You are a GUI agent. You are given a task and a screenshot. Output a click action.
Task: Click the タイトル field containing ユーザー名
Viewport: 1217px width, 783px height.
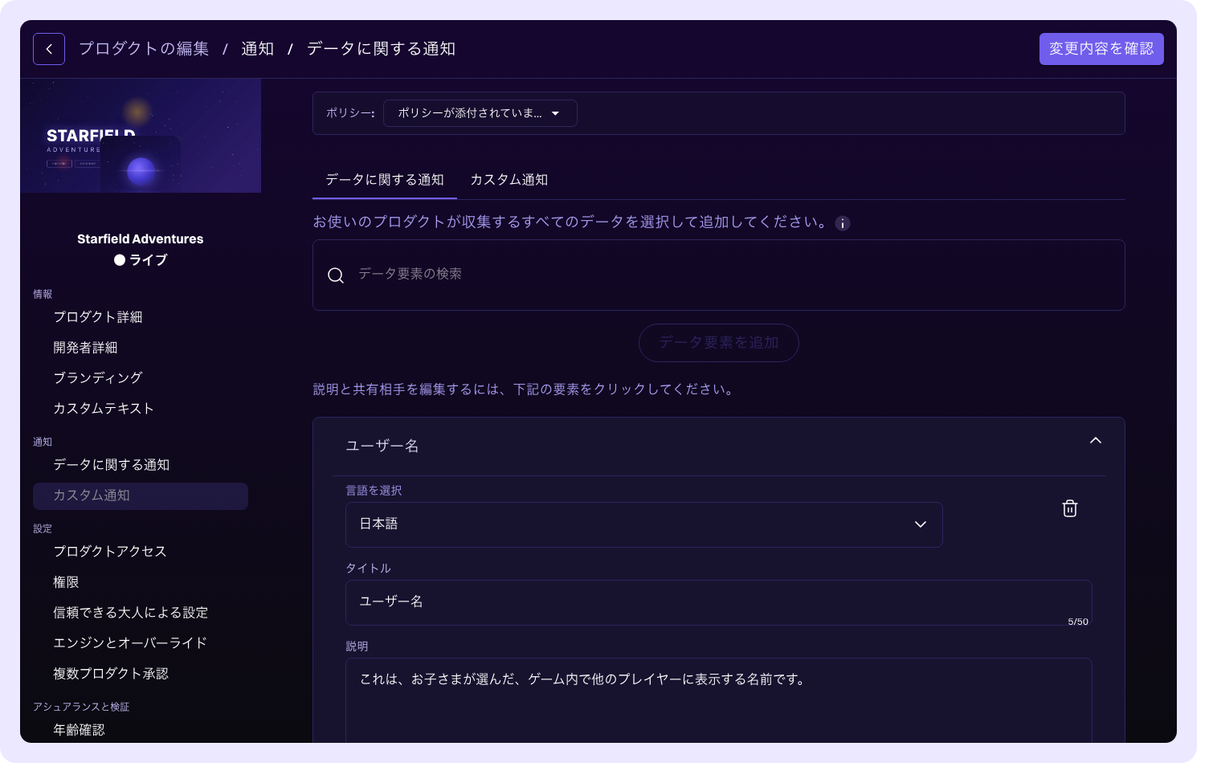click(718, 602)
